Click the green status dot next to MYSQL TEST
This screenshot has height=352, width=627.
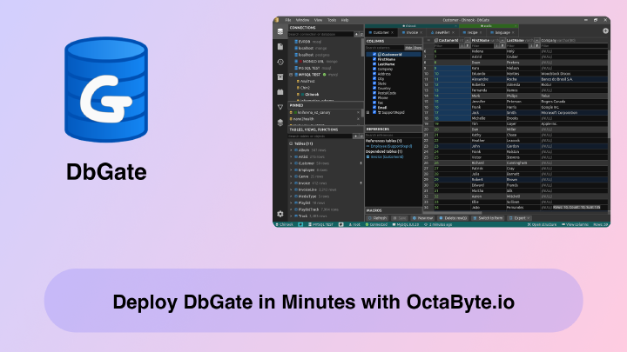pyautogui.click(x=324, y=75)
